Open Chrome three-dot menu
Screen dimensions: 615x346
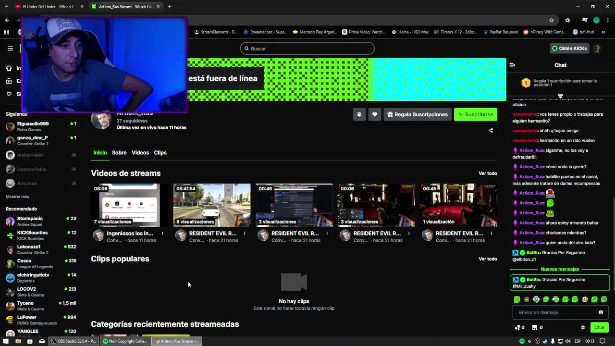(x=608, y=20)
